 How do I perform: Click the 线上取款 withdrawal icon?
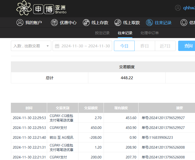point(118,23)
